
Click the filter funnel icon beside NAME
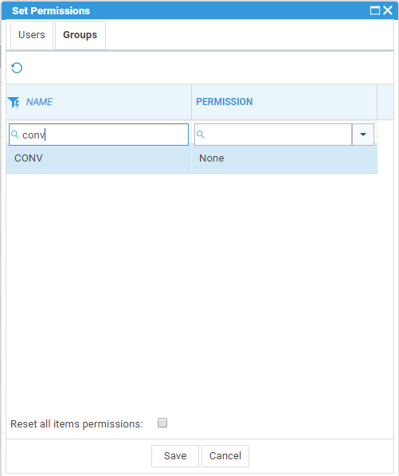[14, 103]
